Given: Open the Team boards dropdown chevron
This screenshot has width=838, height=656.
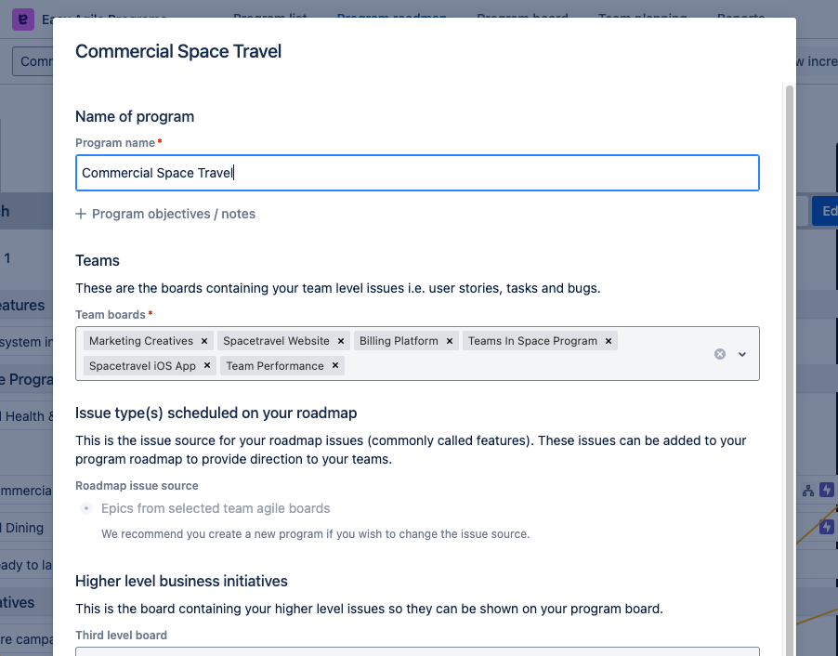Looking at the screenshot, I should coord(742,354).
